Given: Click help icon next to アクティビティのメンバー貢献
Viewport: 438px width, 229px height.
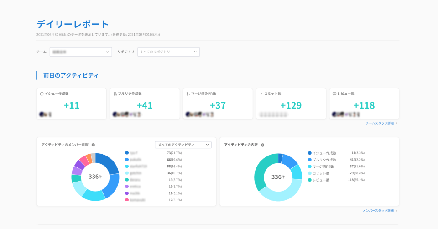Looking at the screenshot, I should [93, 145].
